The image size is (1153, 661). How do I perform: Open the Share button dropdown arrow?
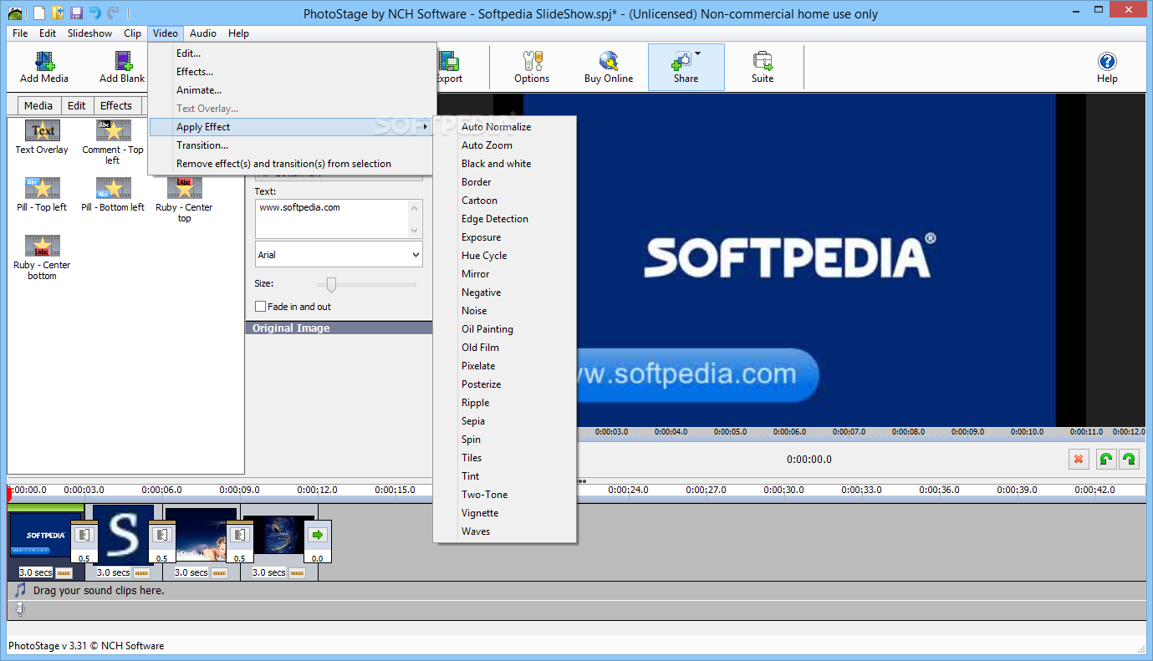697,54
